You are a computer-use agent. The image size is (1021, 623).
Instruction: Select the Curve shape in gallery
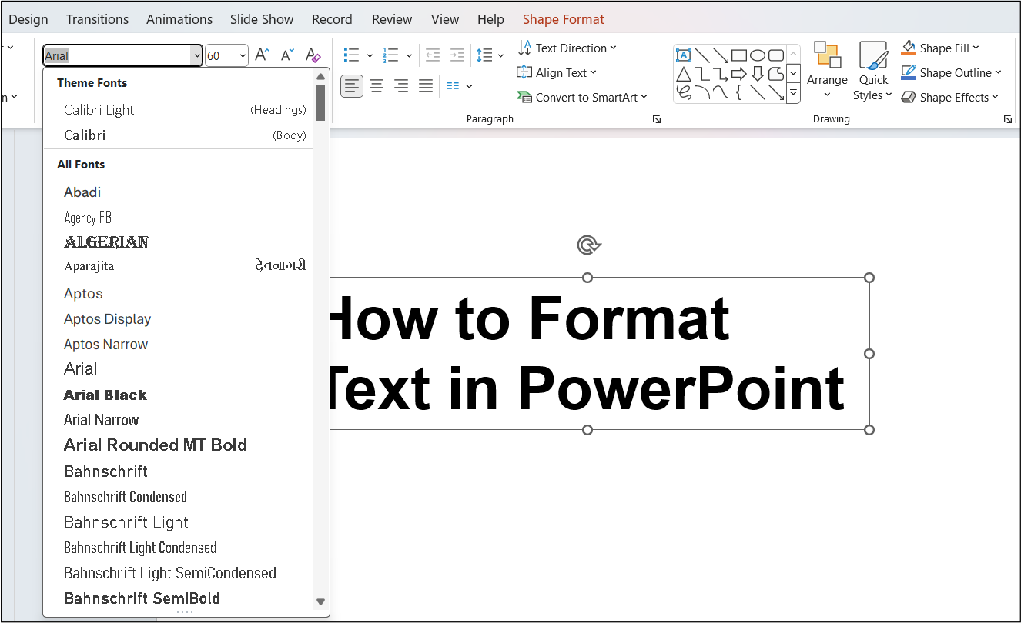(x=721, y=92)
